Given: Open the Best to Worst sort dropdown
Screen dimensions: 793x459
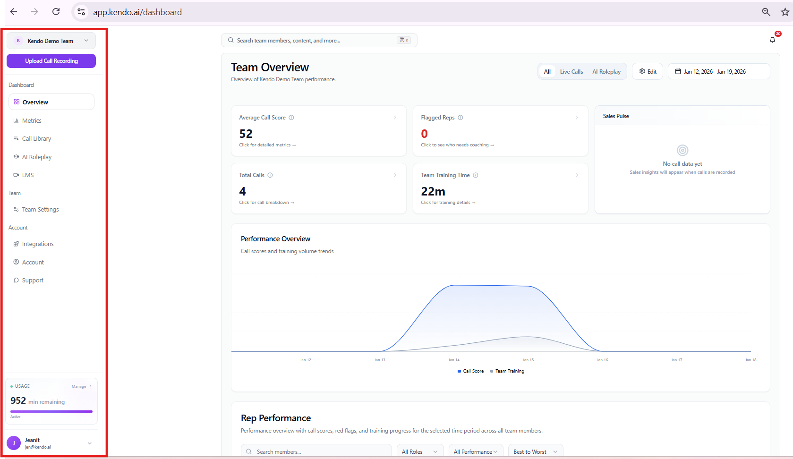Looking at the screenshot, I should (535, 451).
